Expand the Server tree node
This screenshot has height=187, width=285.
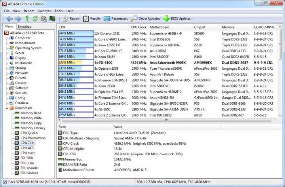click(x=7, y=53)
